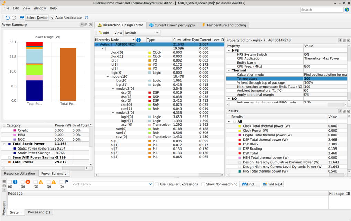Pin the Power Summary panel

(x=82, y=25)
